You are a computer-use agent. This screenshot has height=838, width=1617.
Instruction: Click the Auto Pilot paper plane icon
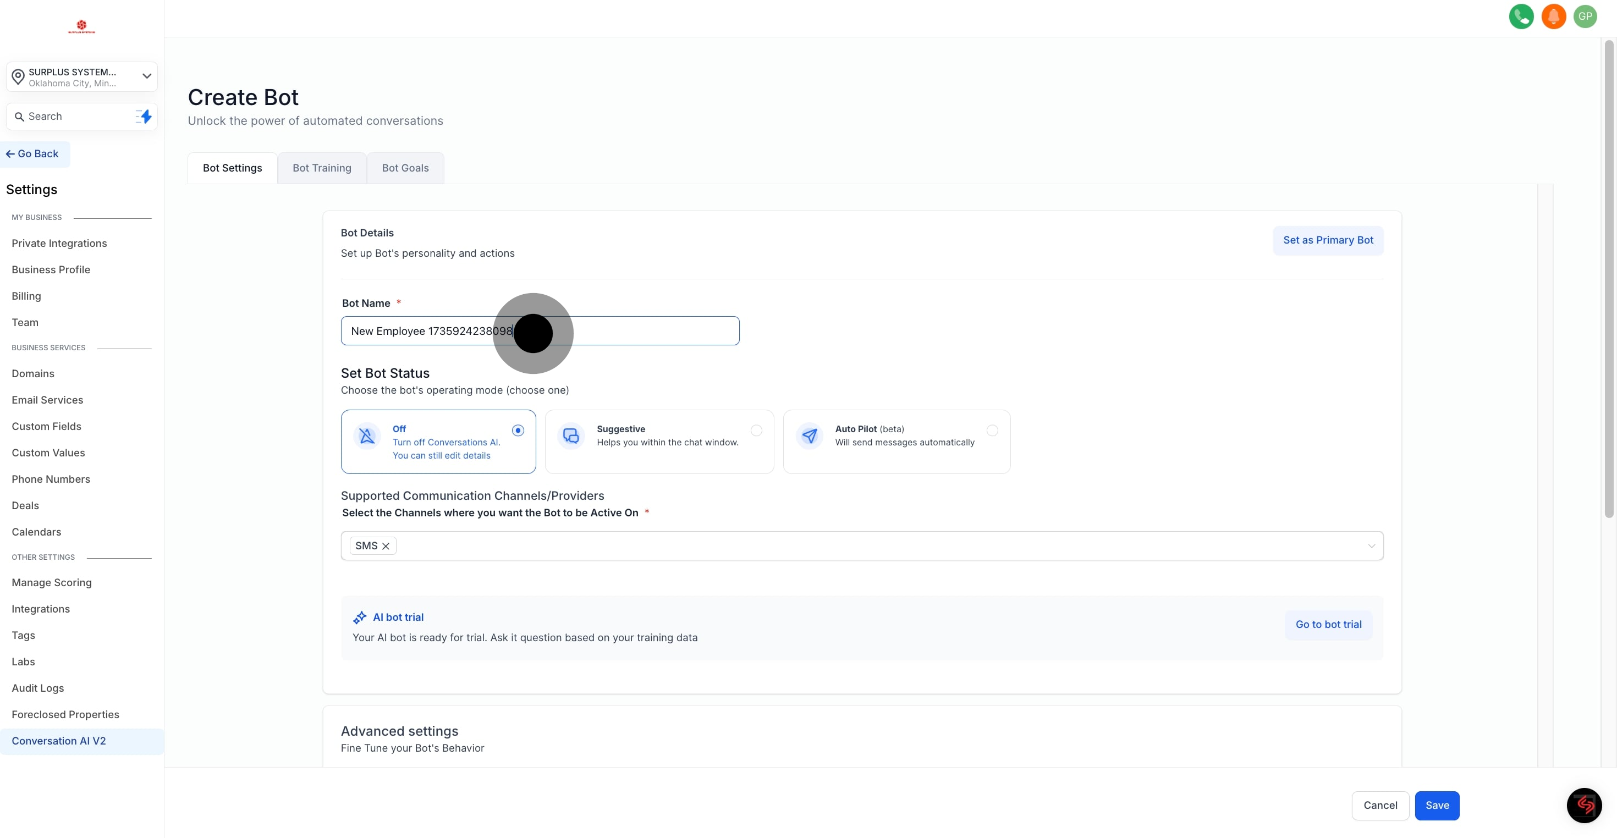[810, 435]
